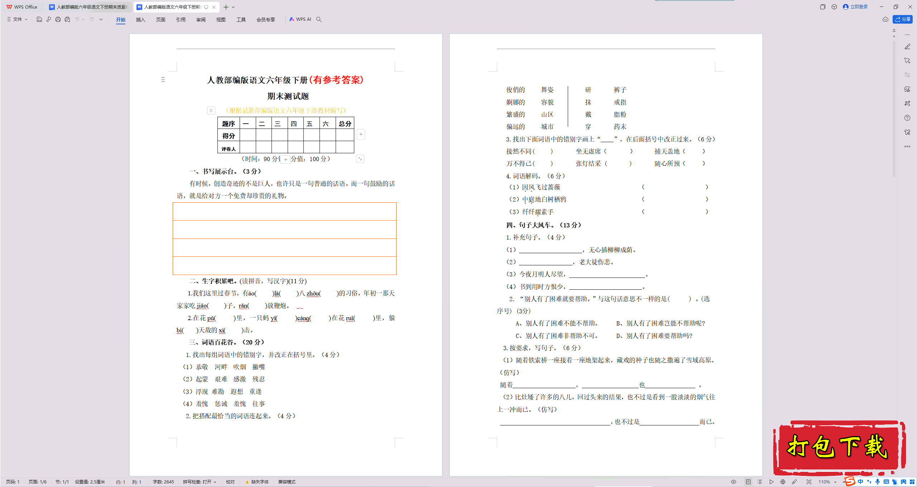Add a row with the plus below the score table
The height and width of the screenshot is (487, 917).
(285, 160)
